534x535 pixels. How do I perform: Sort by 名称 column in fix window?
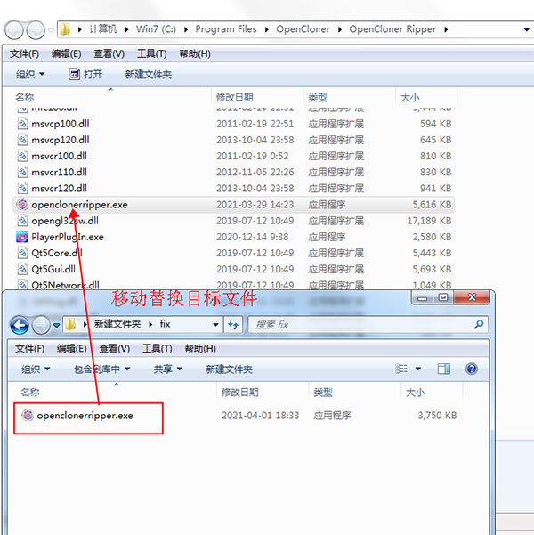tap(30, 393)
